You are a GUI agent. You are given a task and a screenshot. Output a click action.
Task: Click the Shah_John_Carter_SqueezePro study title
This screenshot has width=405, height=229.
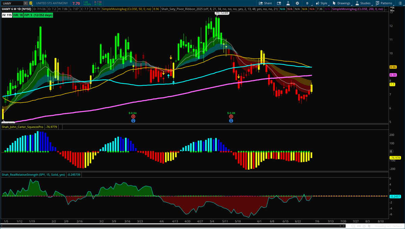pyautogui.click(x=23, y=127)
